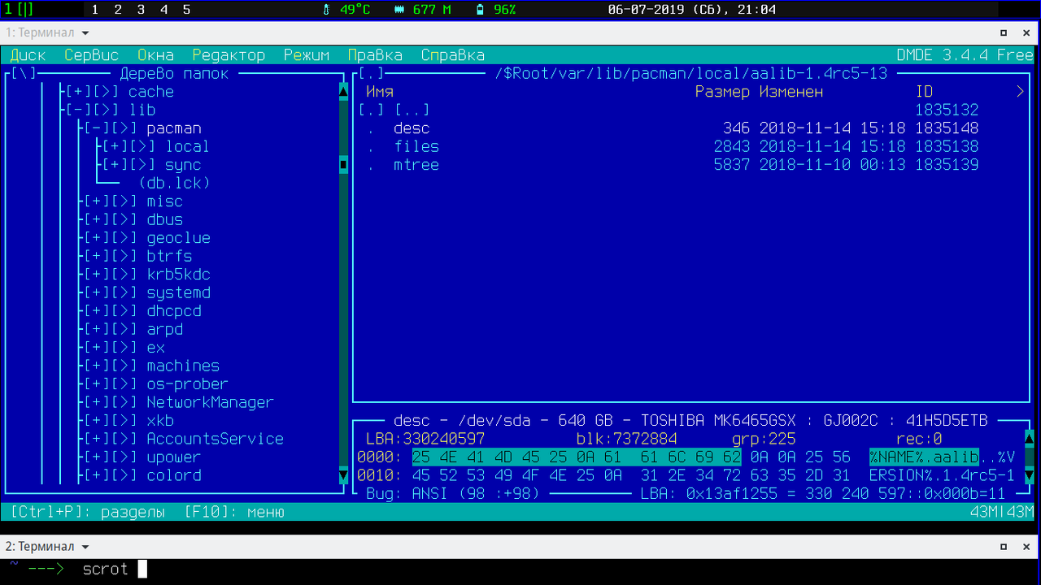The image size is (1041, 585).
Task: Toggle the [>] marker next to dhcpcd
Action: [124, 311]
